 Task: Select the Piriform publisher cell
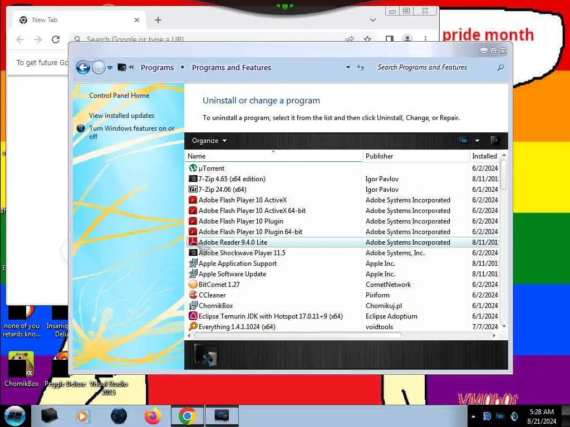point(377,295)
